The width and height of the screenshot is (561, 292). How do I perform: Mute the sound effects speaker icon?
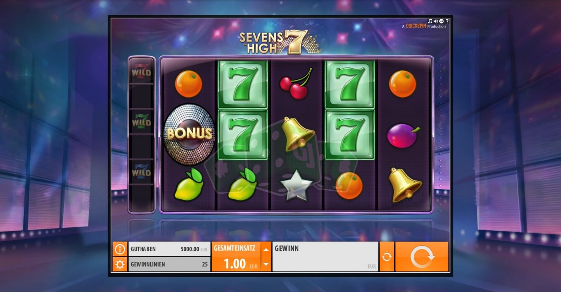tap(436, 21)
